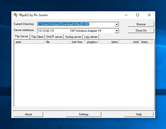Screen dimensions: 166x129
Task: Click the Current Directory label
Action: 24,24
